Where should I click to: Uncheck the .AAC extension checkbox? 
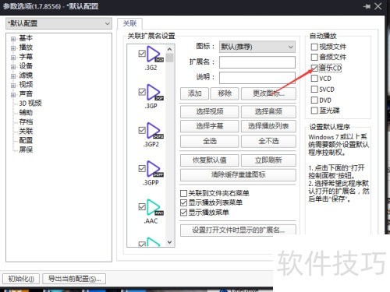[142, 206]
